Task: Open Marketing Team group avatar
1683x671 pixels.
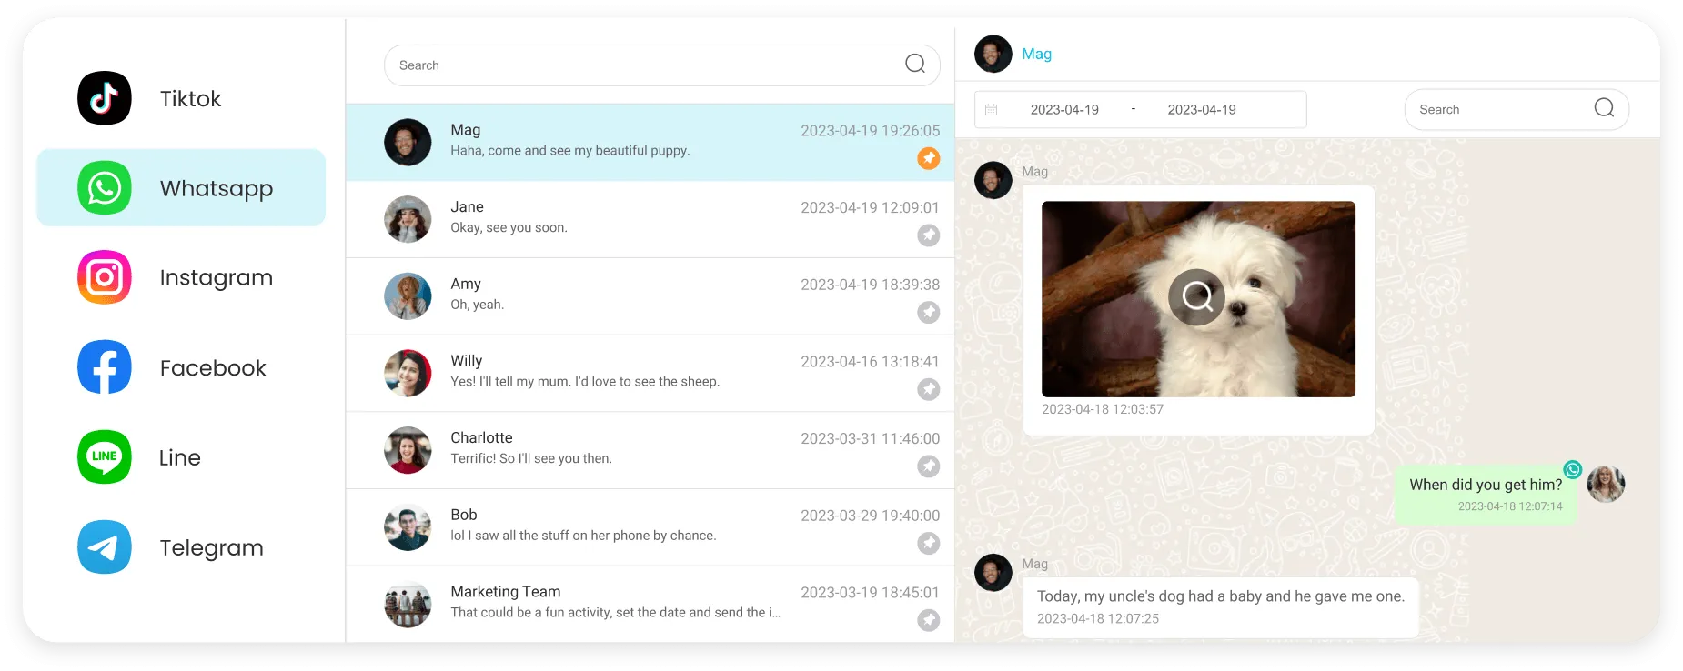Action: click(408, 605)
